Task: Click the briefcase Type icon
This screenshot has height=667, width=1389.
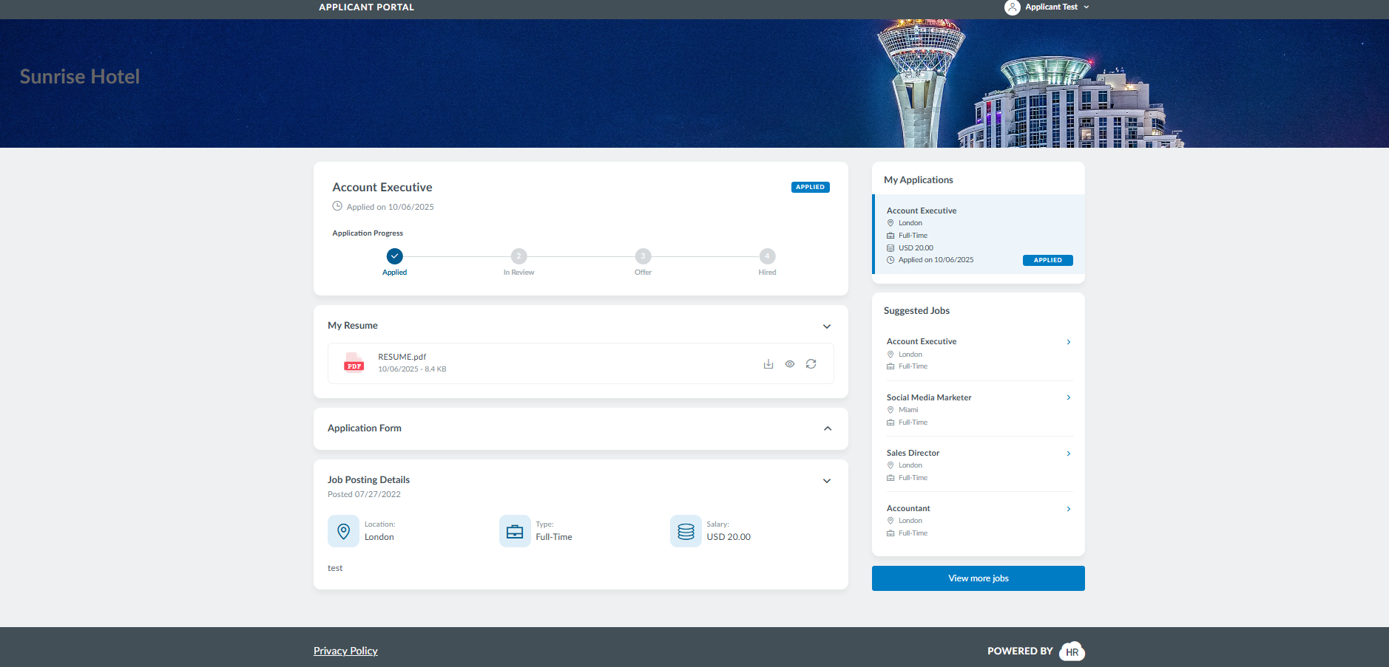Action: (x=515, y=531)
